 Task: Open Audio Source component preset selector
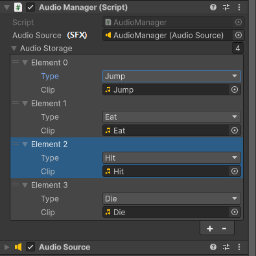pyautogui.click(x=226, y=247)
